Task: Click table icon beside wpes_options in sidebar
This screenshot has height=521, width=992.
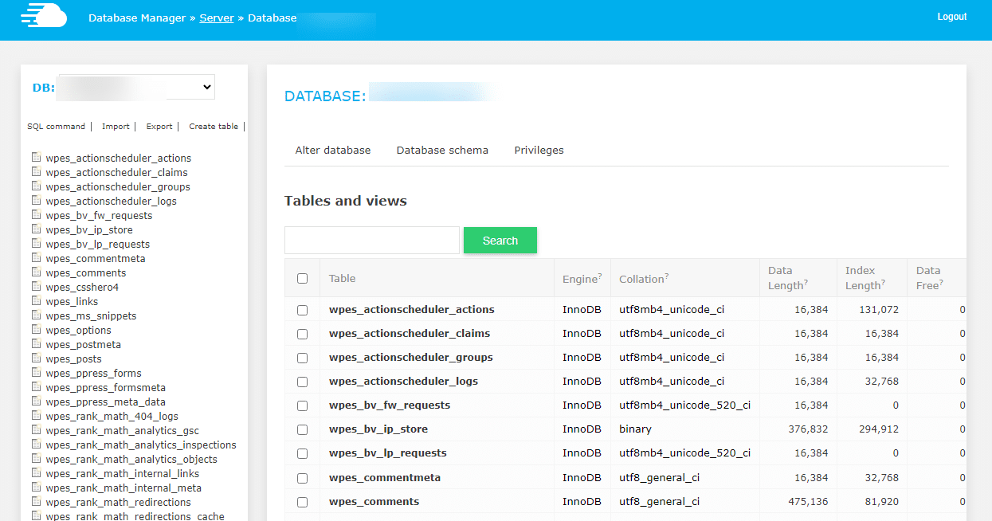Action: pyautogui.click(x=36, y=330)
